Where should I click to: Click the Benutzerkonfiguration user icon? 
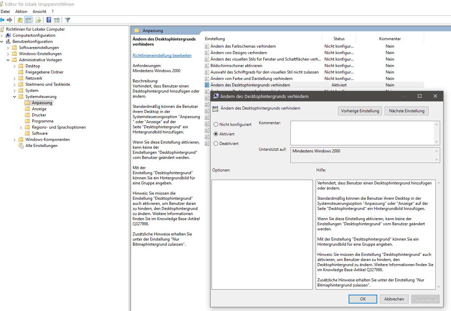(8, 42)
